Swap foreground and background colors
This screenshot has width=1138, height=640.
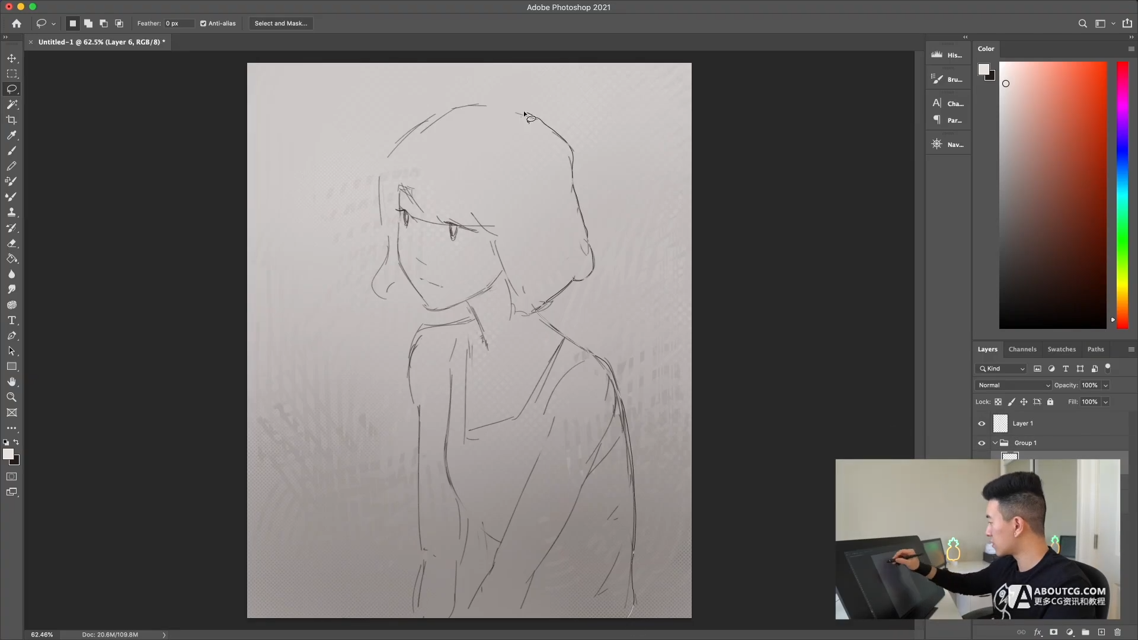click(x=17, y=442)
